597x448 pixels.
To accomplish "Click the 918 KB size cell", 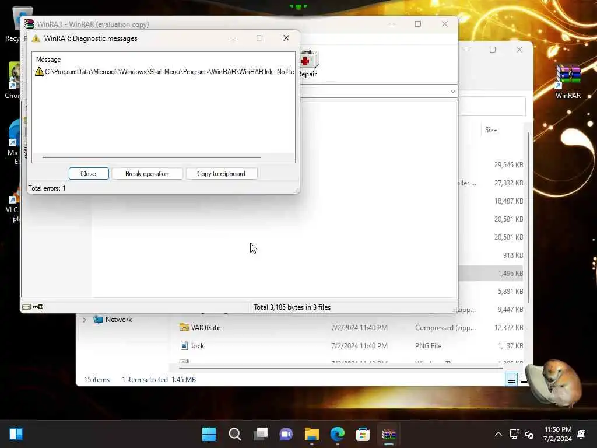I will click(x=513, y=256).
